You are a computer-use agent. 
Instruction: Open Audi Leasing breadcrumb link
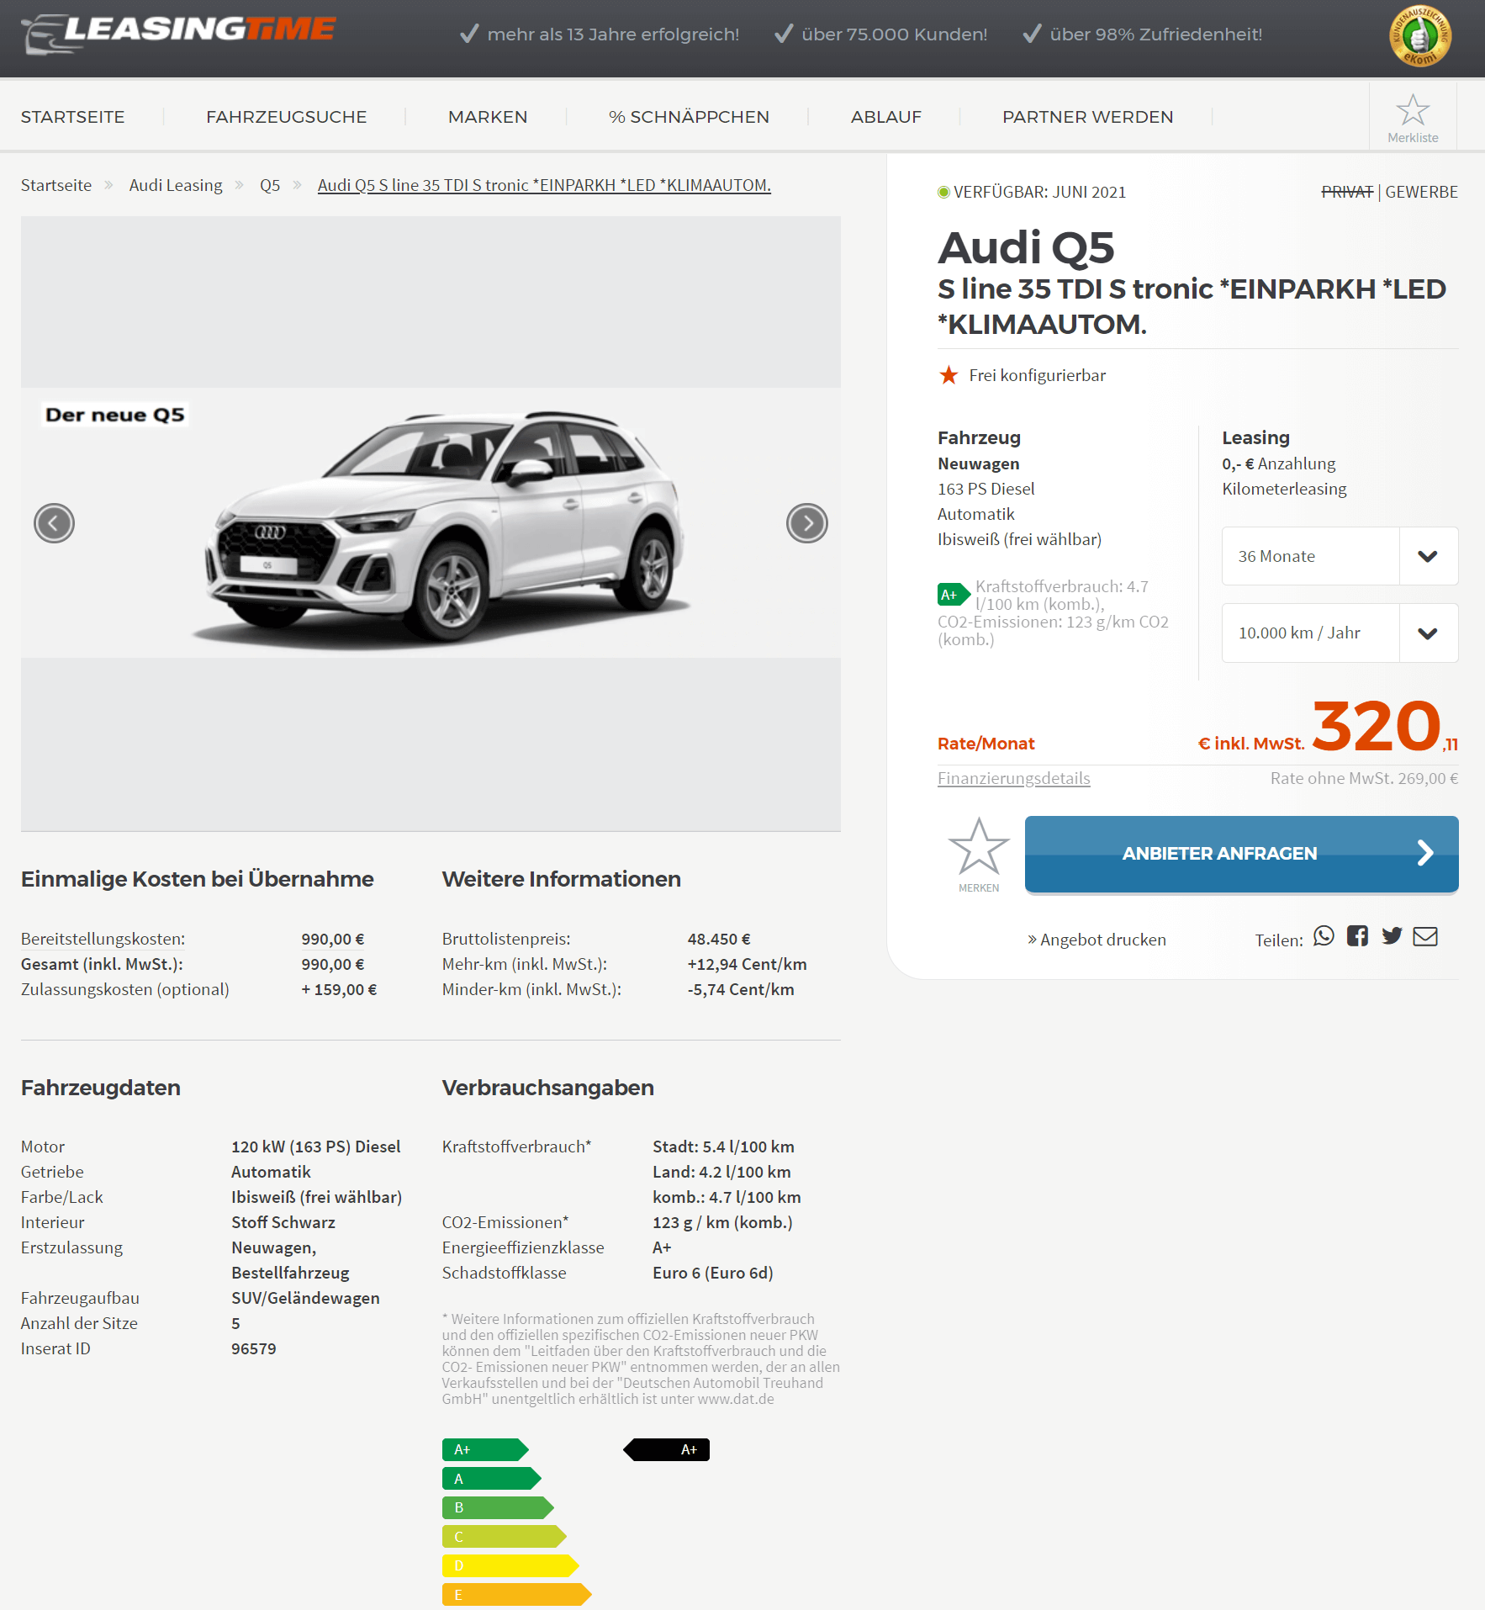click(176, 185)
